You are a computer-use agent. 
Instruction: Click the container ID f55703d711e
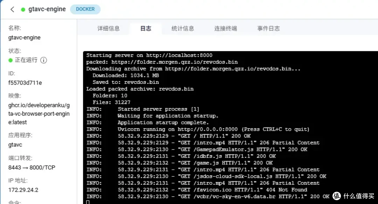coord(25,83)
